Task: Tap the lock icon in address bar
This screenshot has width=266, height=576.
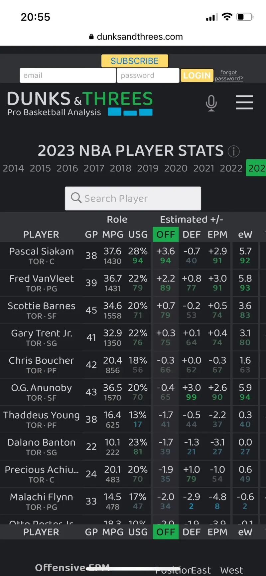Action: point(91,37)
